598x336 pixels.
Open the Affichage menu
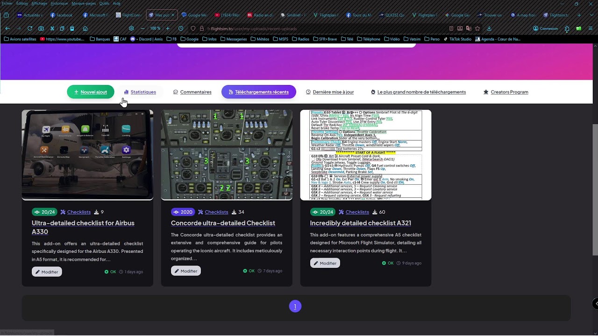[x=39, y=3]
